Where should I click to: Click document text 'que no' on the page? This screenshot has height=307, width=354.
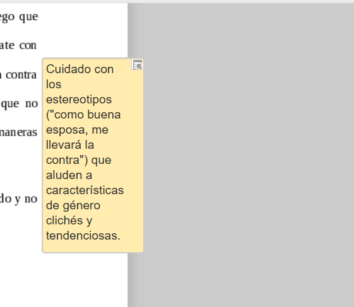coord(20,104)
